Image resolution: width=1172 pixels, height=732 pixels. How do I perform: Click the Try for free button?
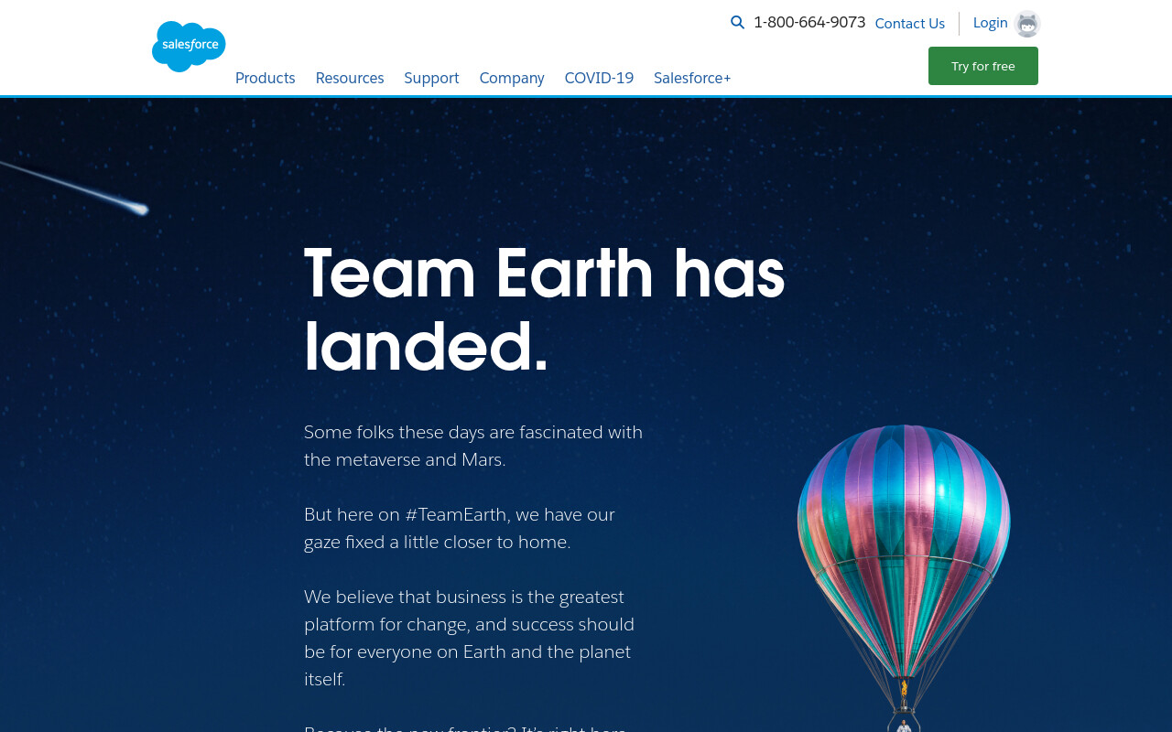(x=983, y=66)
